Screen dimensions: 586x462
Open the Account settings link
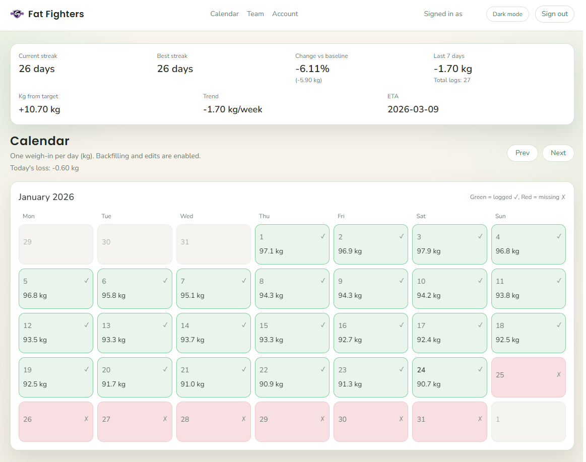click(285, 14)
